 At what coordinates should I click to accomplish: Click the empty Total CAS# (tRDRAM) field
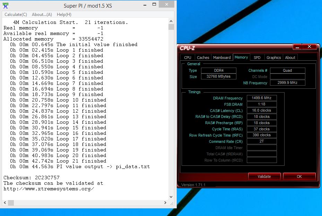pos(262,154)
